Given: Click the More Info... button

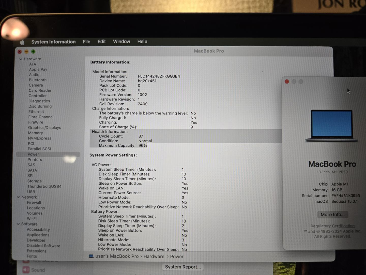Looking at the screenshot, I should click(332, 215).
